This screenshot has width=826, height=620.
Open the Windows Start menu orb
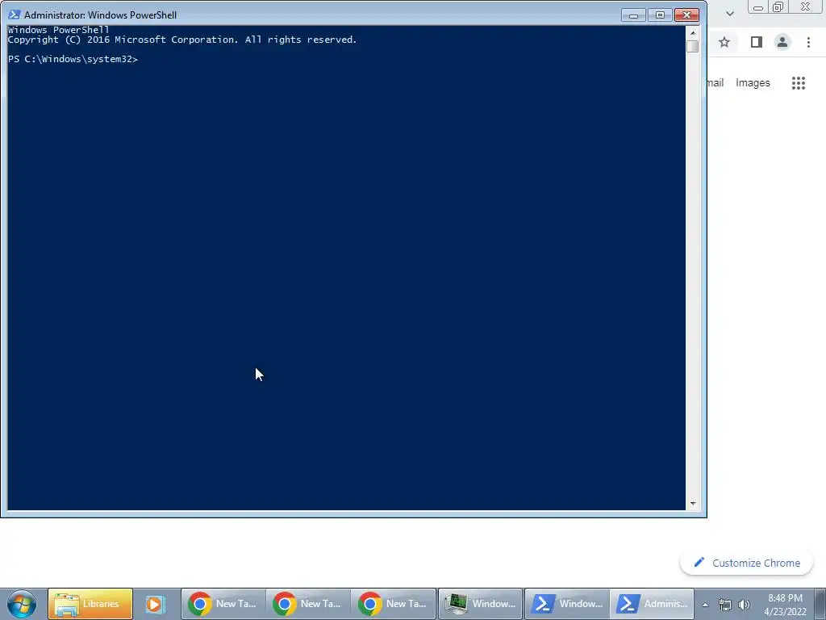click(x=22, y=604)
